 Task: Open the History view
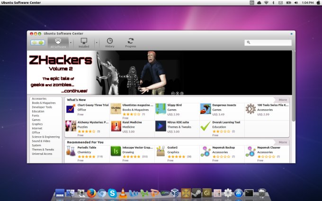[x=110, y=43]
